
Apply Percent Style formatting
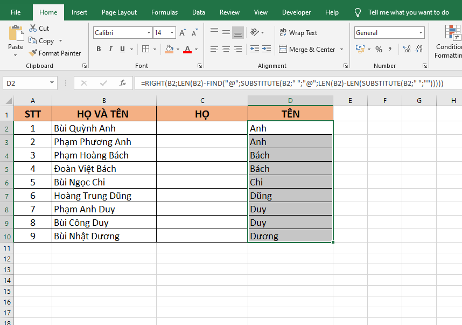click(x=379, y=49)
